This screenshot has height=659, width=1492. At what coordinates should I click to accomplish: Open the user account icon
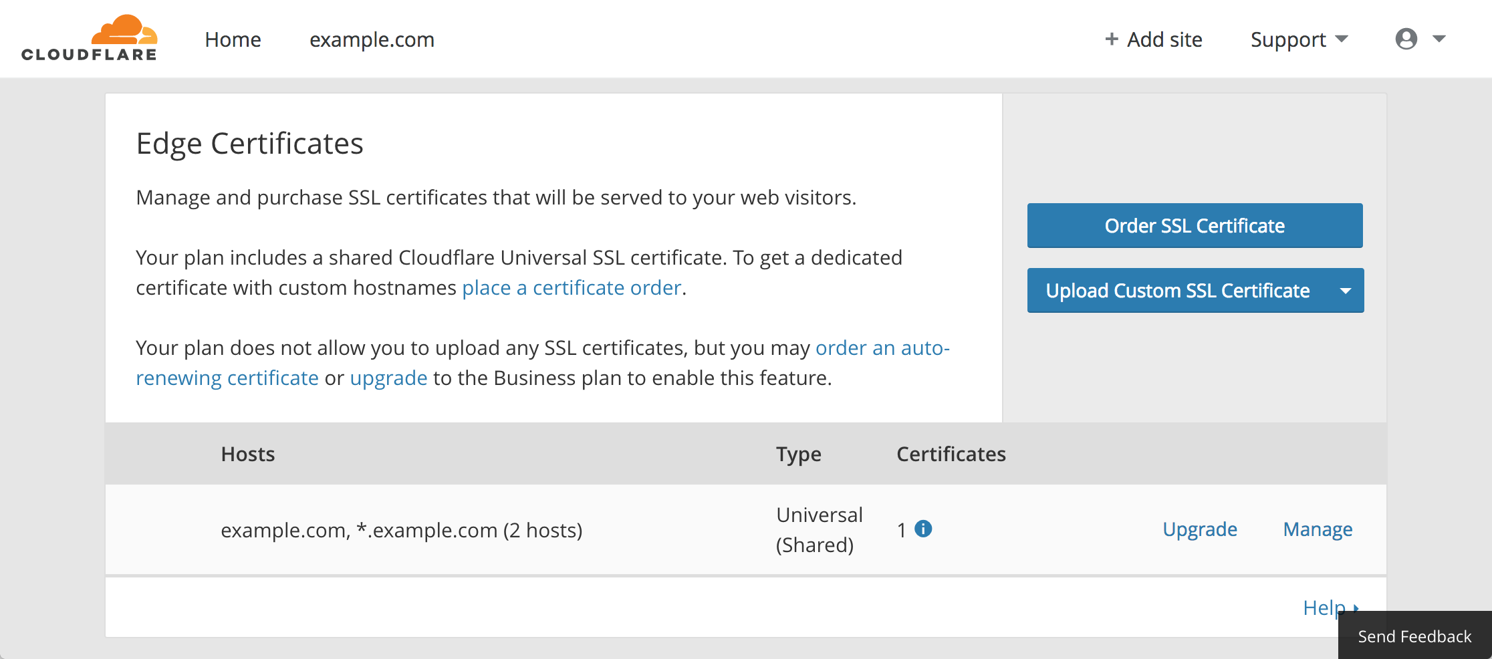click(1406, 39)
